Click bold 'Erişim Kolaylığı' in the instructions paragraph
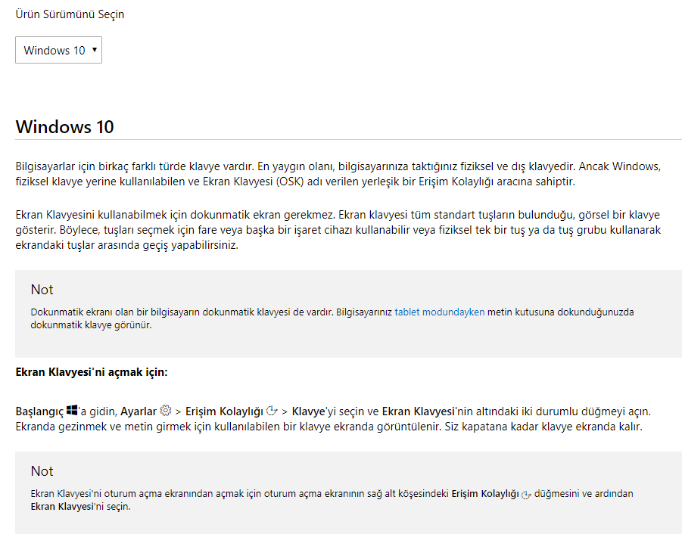Screen dimensions: 682x534 coord(225,411)
